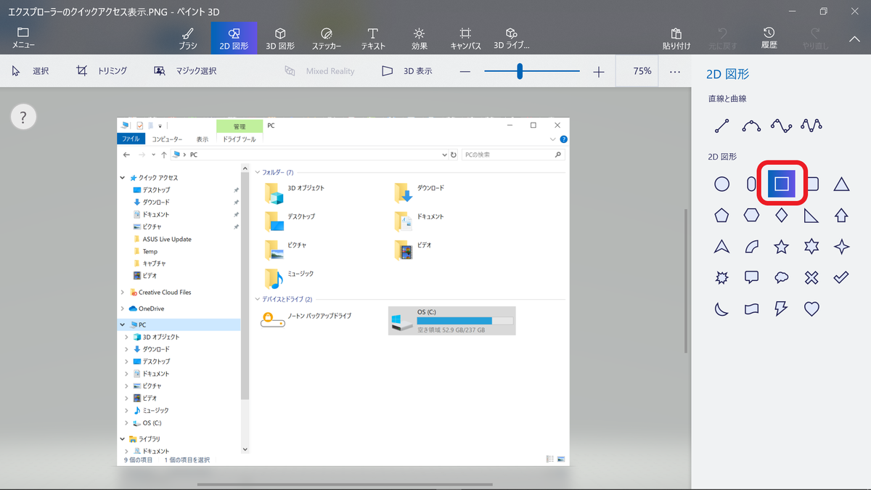This screenshot has width=871, height=490.
Task: Select the arc curve tool
Action: coord(751,126)
